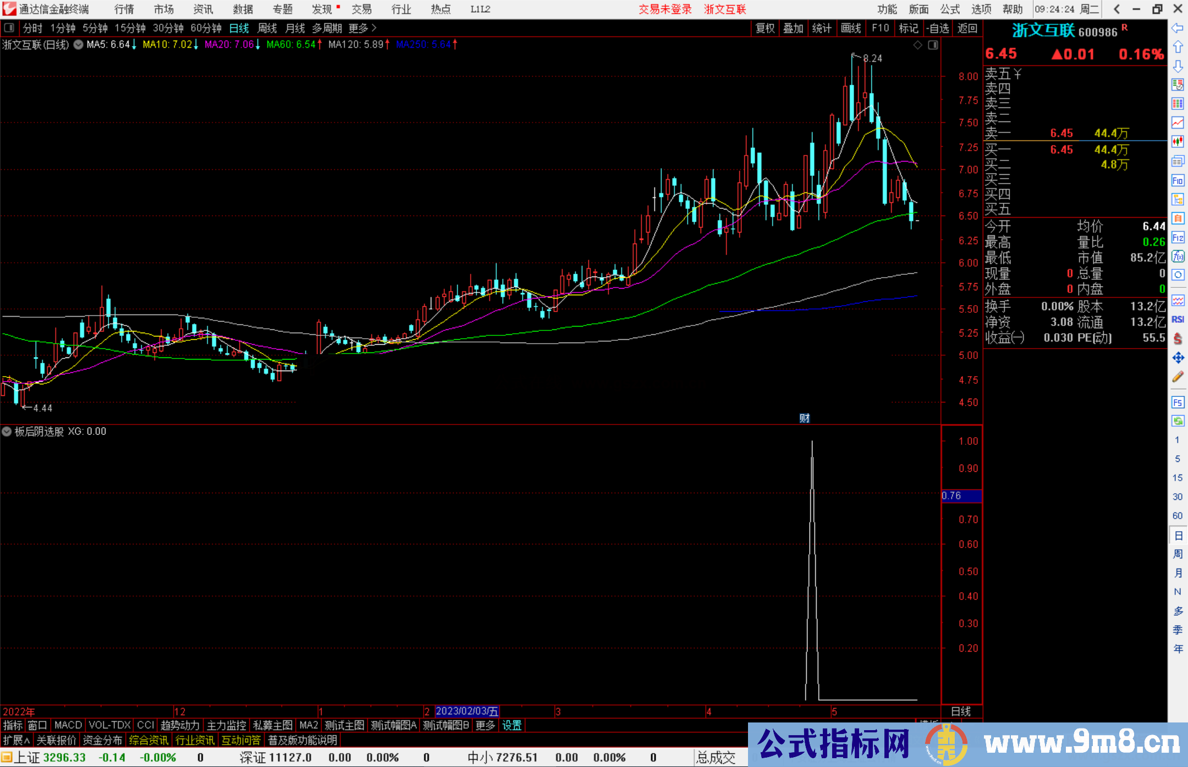The width and height of the screenshot is (1188, 767).
Task: Click the four-way move arrows icon
Action: pyautogui.click(x=1178, y=358)
